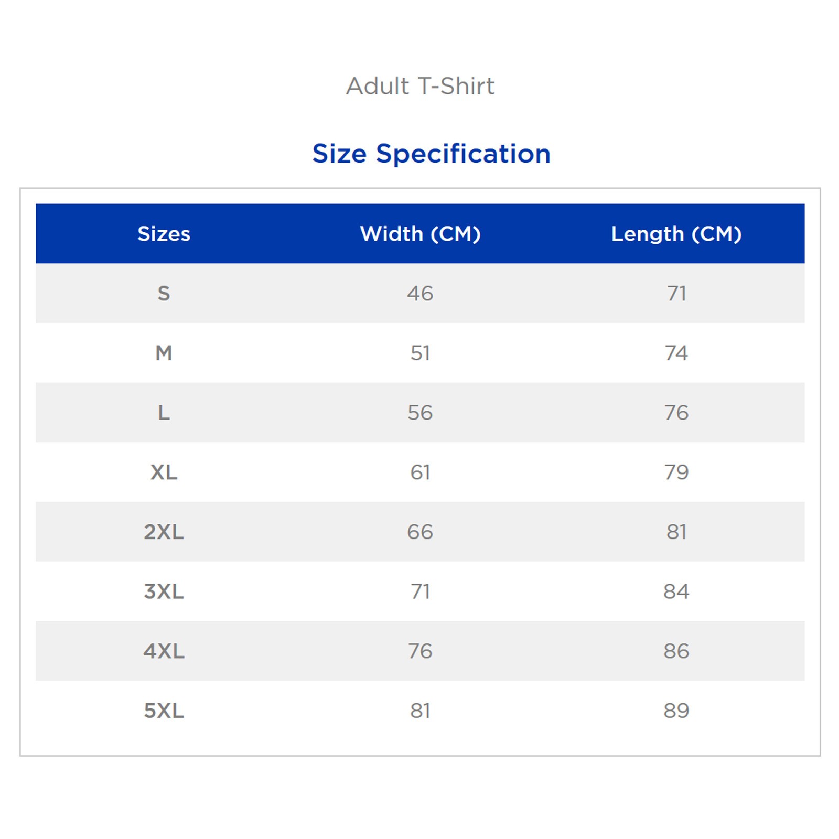The height and width of the screenshot is (839, 839).
Task: Click the length value 79 for size XL
Action: [x=676, y=472]
